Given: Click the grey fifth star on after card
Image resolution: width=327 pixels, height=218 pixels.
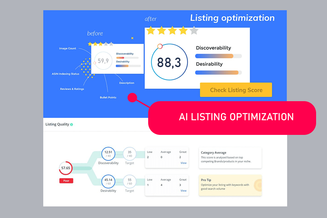Looking at the screenshot, I should tap(194, 30).
